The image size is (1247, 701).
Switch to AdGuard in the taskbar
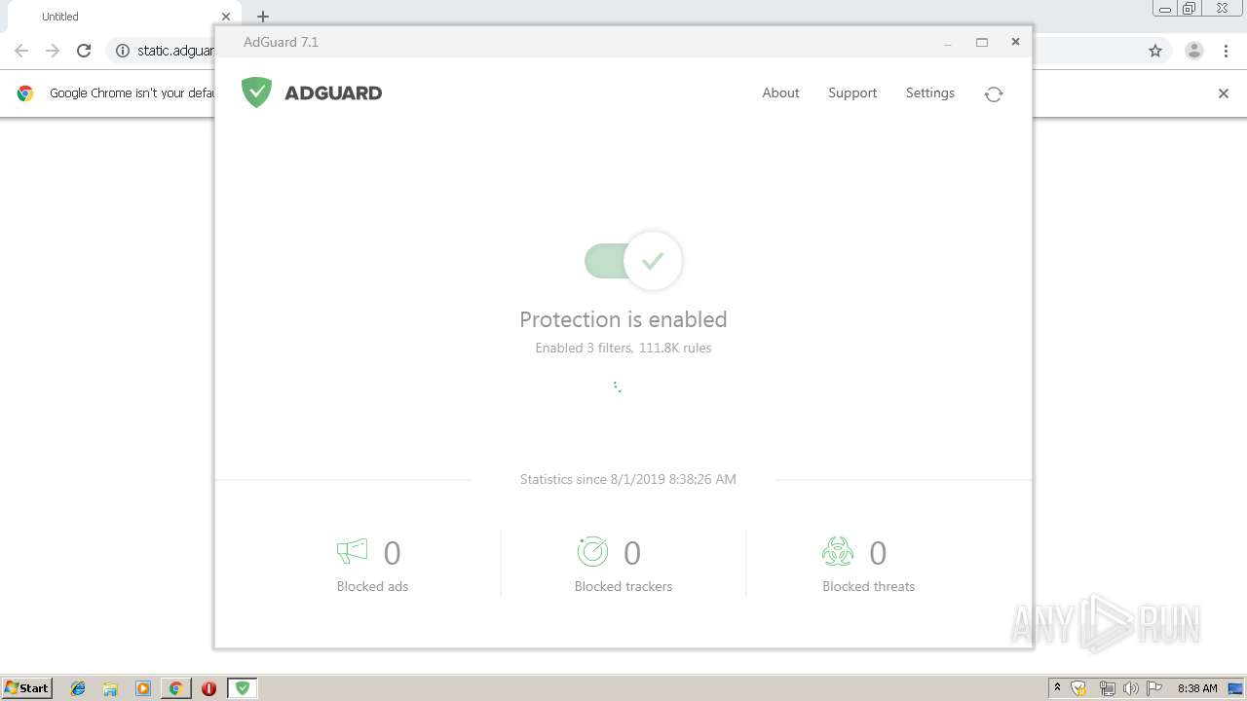(243, 688)
